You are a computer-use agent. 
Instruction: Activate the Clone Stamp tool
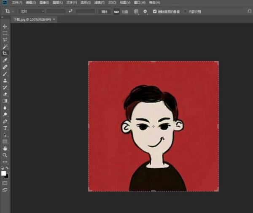click(x=5, y=80)
